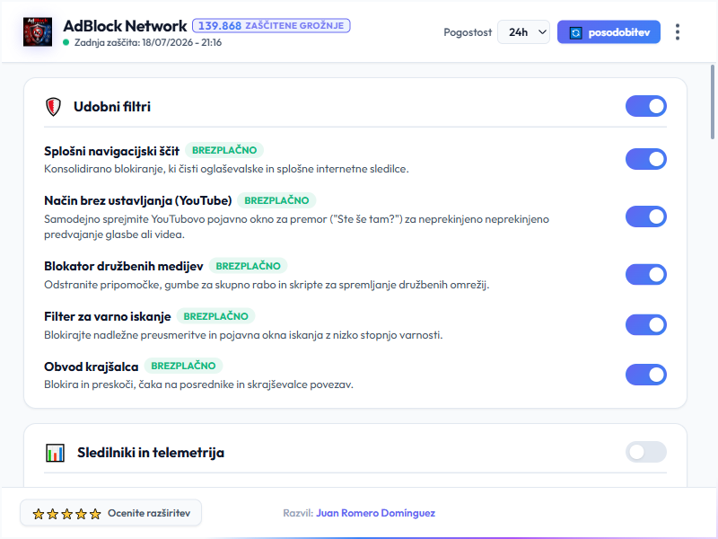Click the Razvil: label in the footer
Image resolution: width=718 pixels, height=539 pixels.
[x=298, y=513]
